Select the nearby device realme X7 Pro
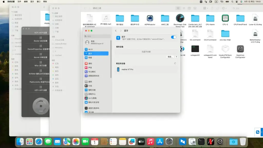The image size is (263, 148). pyautogui.click(x=146, y=69)
